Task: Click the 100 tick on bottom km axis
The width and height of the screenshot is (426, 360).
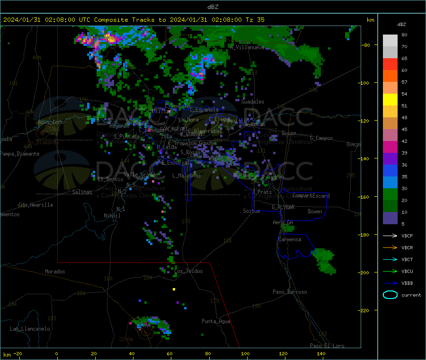Action: point(245,353)
